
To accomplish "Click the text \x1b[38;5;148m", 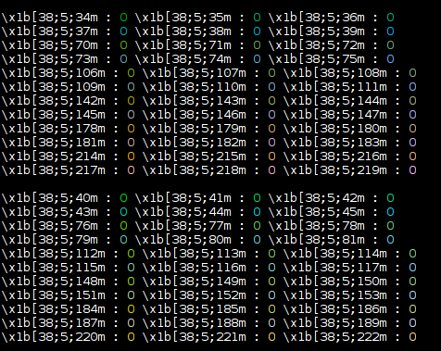I will (54, 282).
